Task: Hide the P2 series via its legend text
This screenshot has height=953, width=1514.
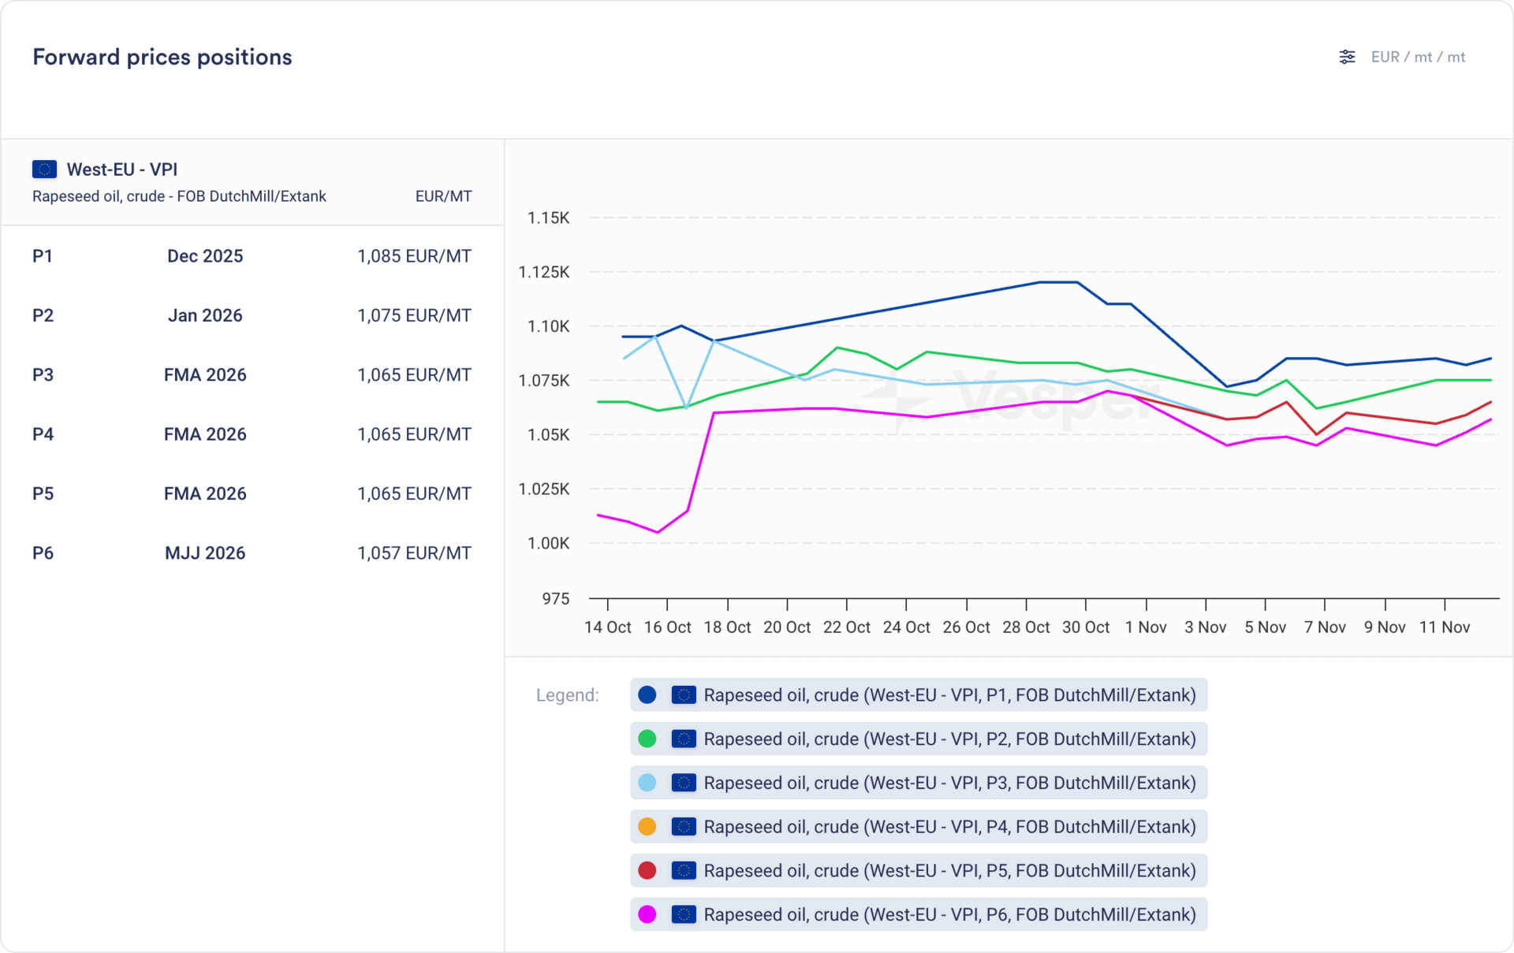Action: pyautogui.click(x=949, y=739)
